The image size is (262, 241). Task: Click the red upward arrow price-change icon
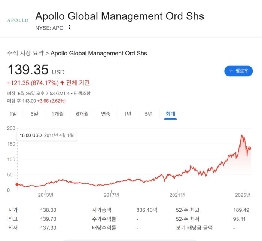pos(62,83)
